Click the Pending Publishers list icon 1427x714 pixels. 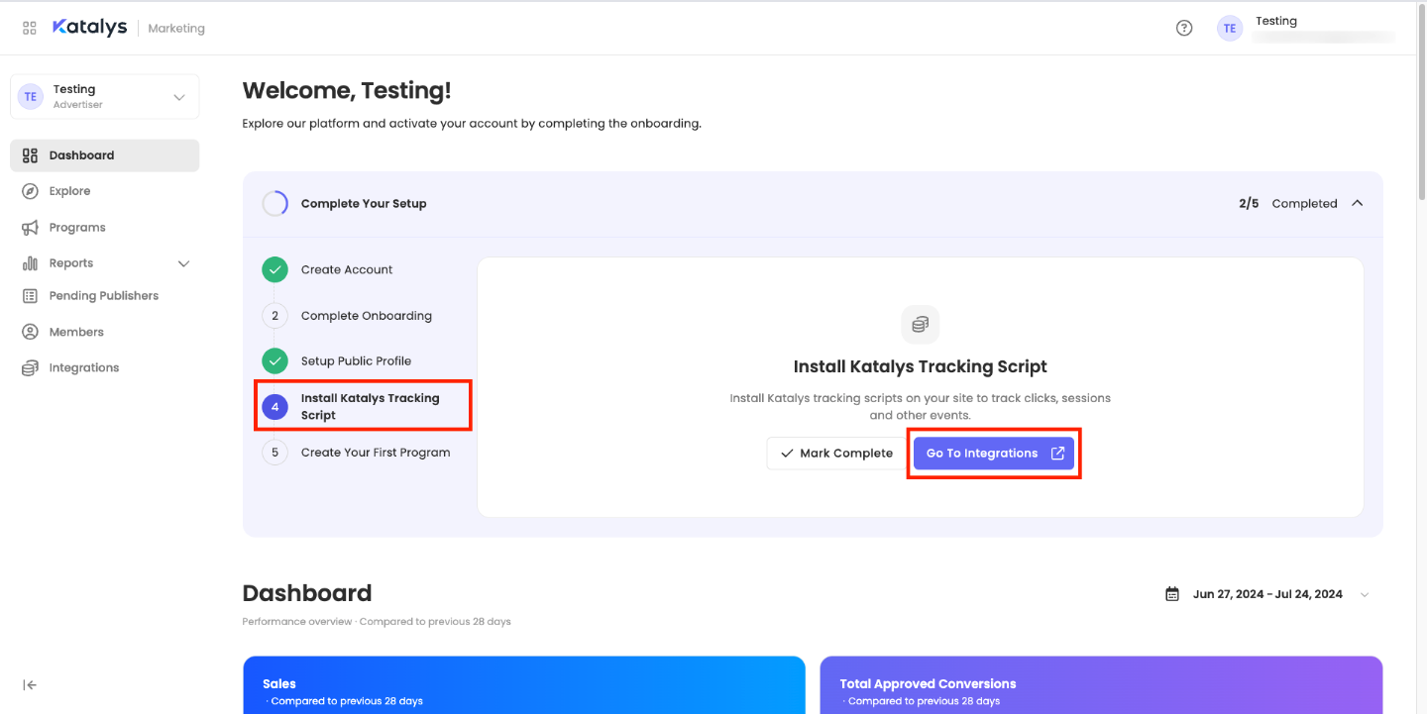(30, 296)
